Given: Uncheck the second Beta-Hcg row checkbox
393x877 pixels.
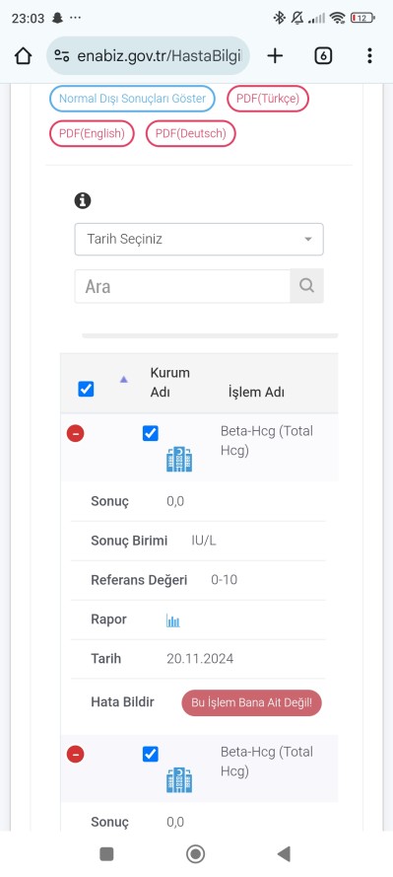Looking at the screenshot, I should 150,754.
